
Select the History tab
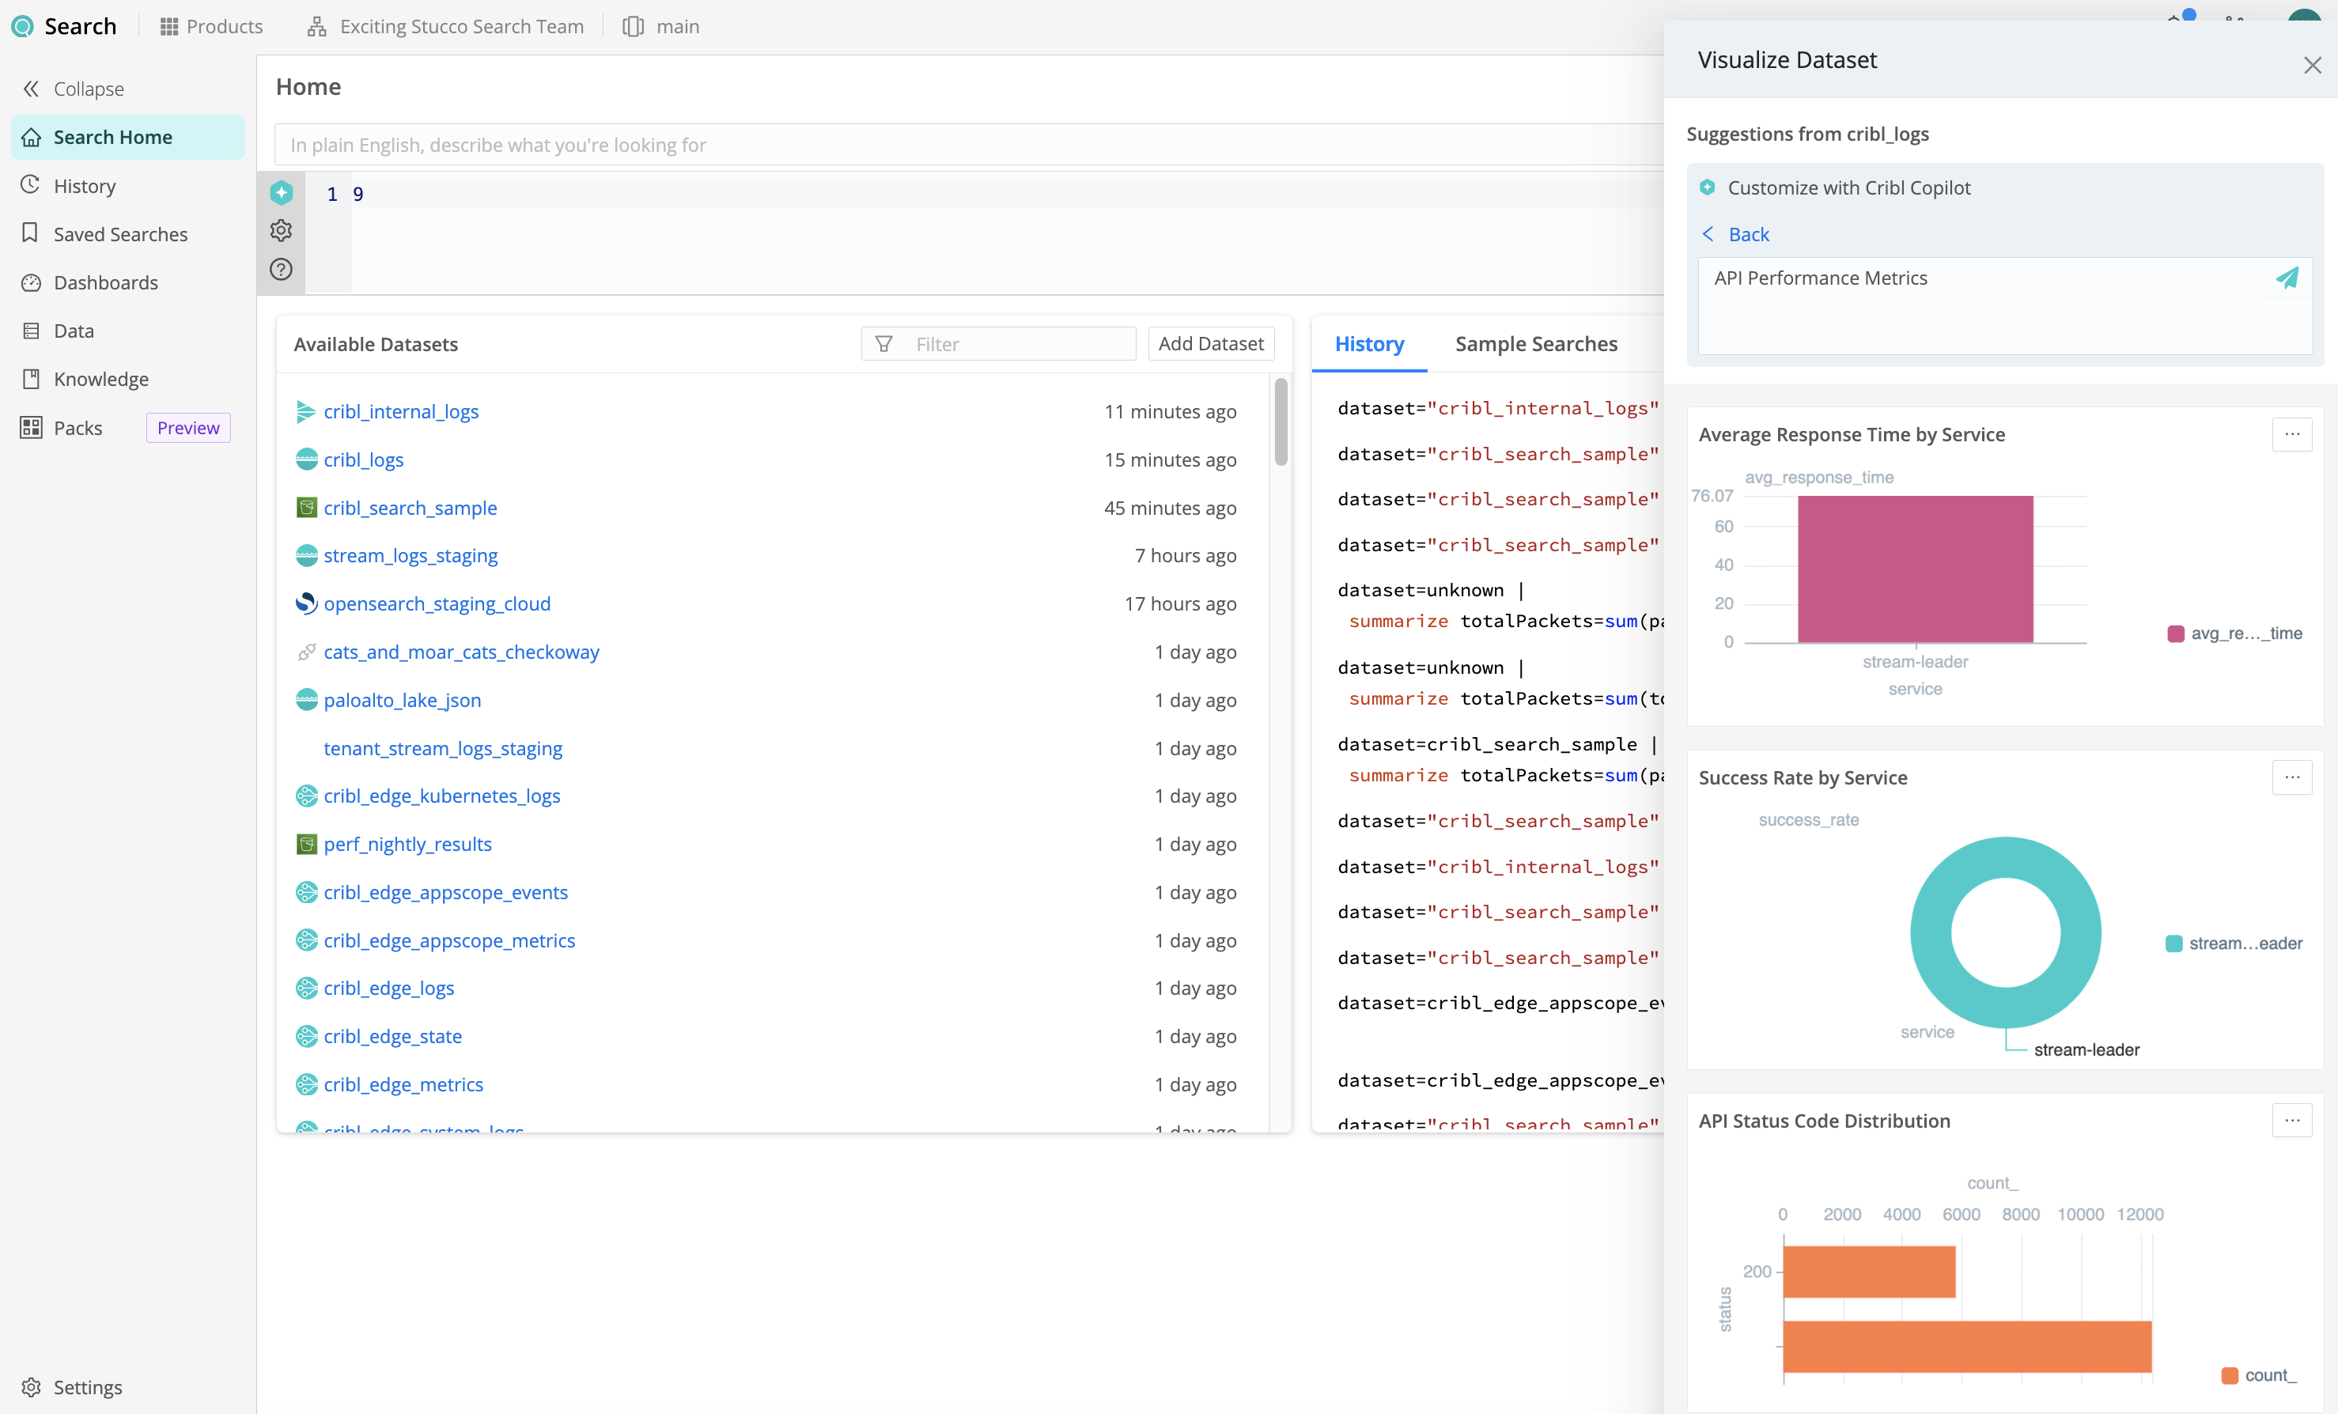coord(1369,343)
